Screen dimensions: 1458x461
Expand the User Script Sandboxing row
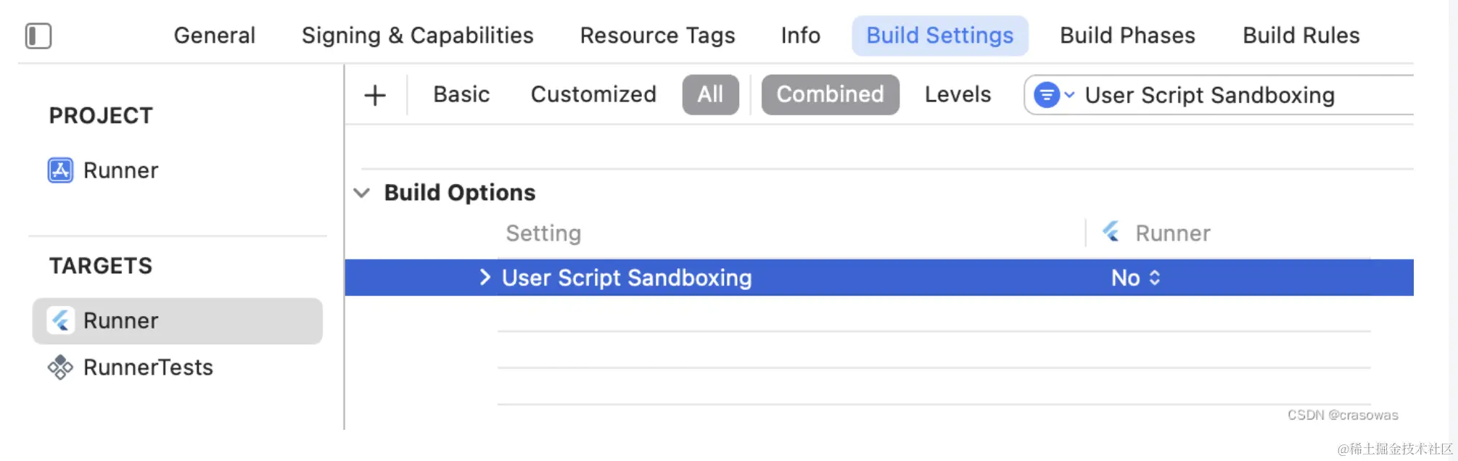click(485, 278)
